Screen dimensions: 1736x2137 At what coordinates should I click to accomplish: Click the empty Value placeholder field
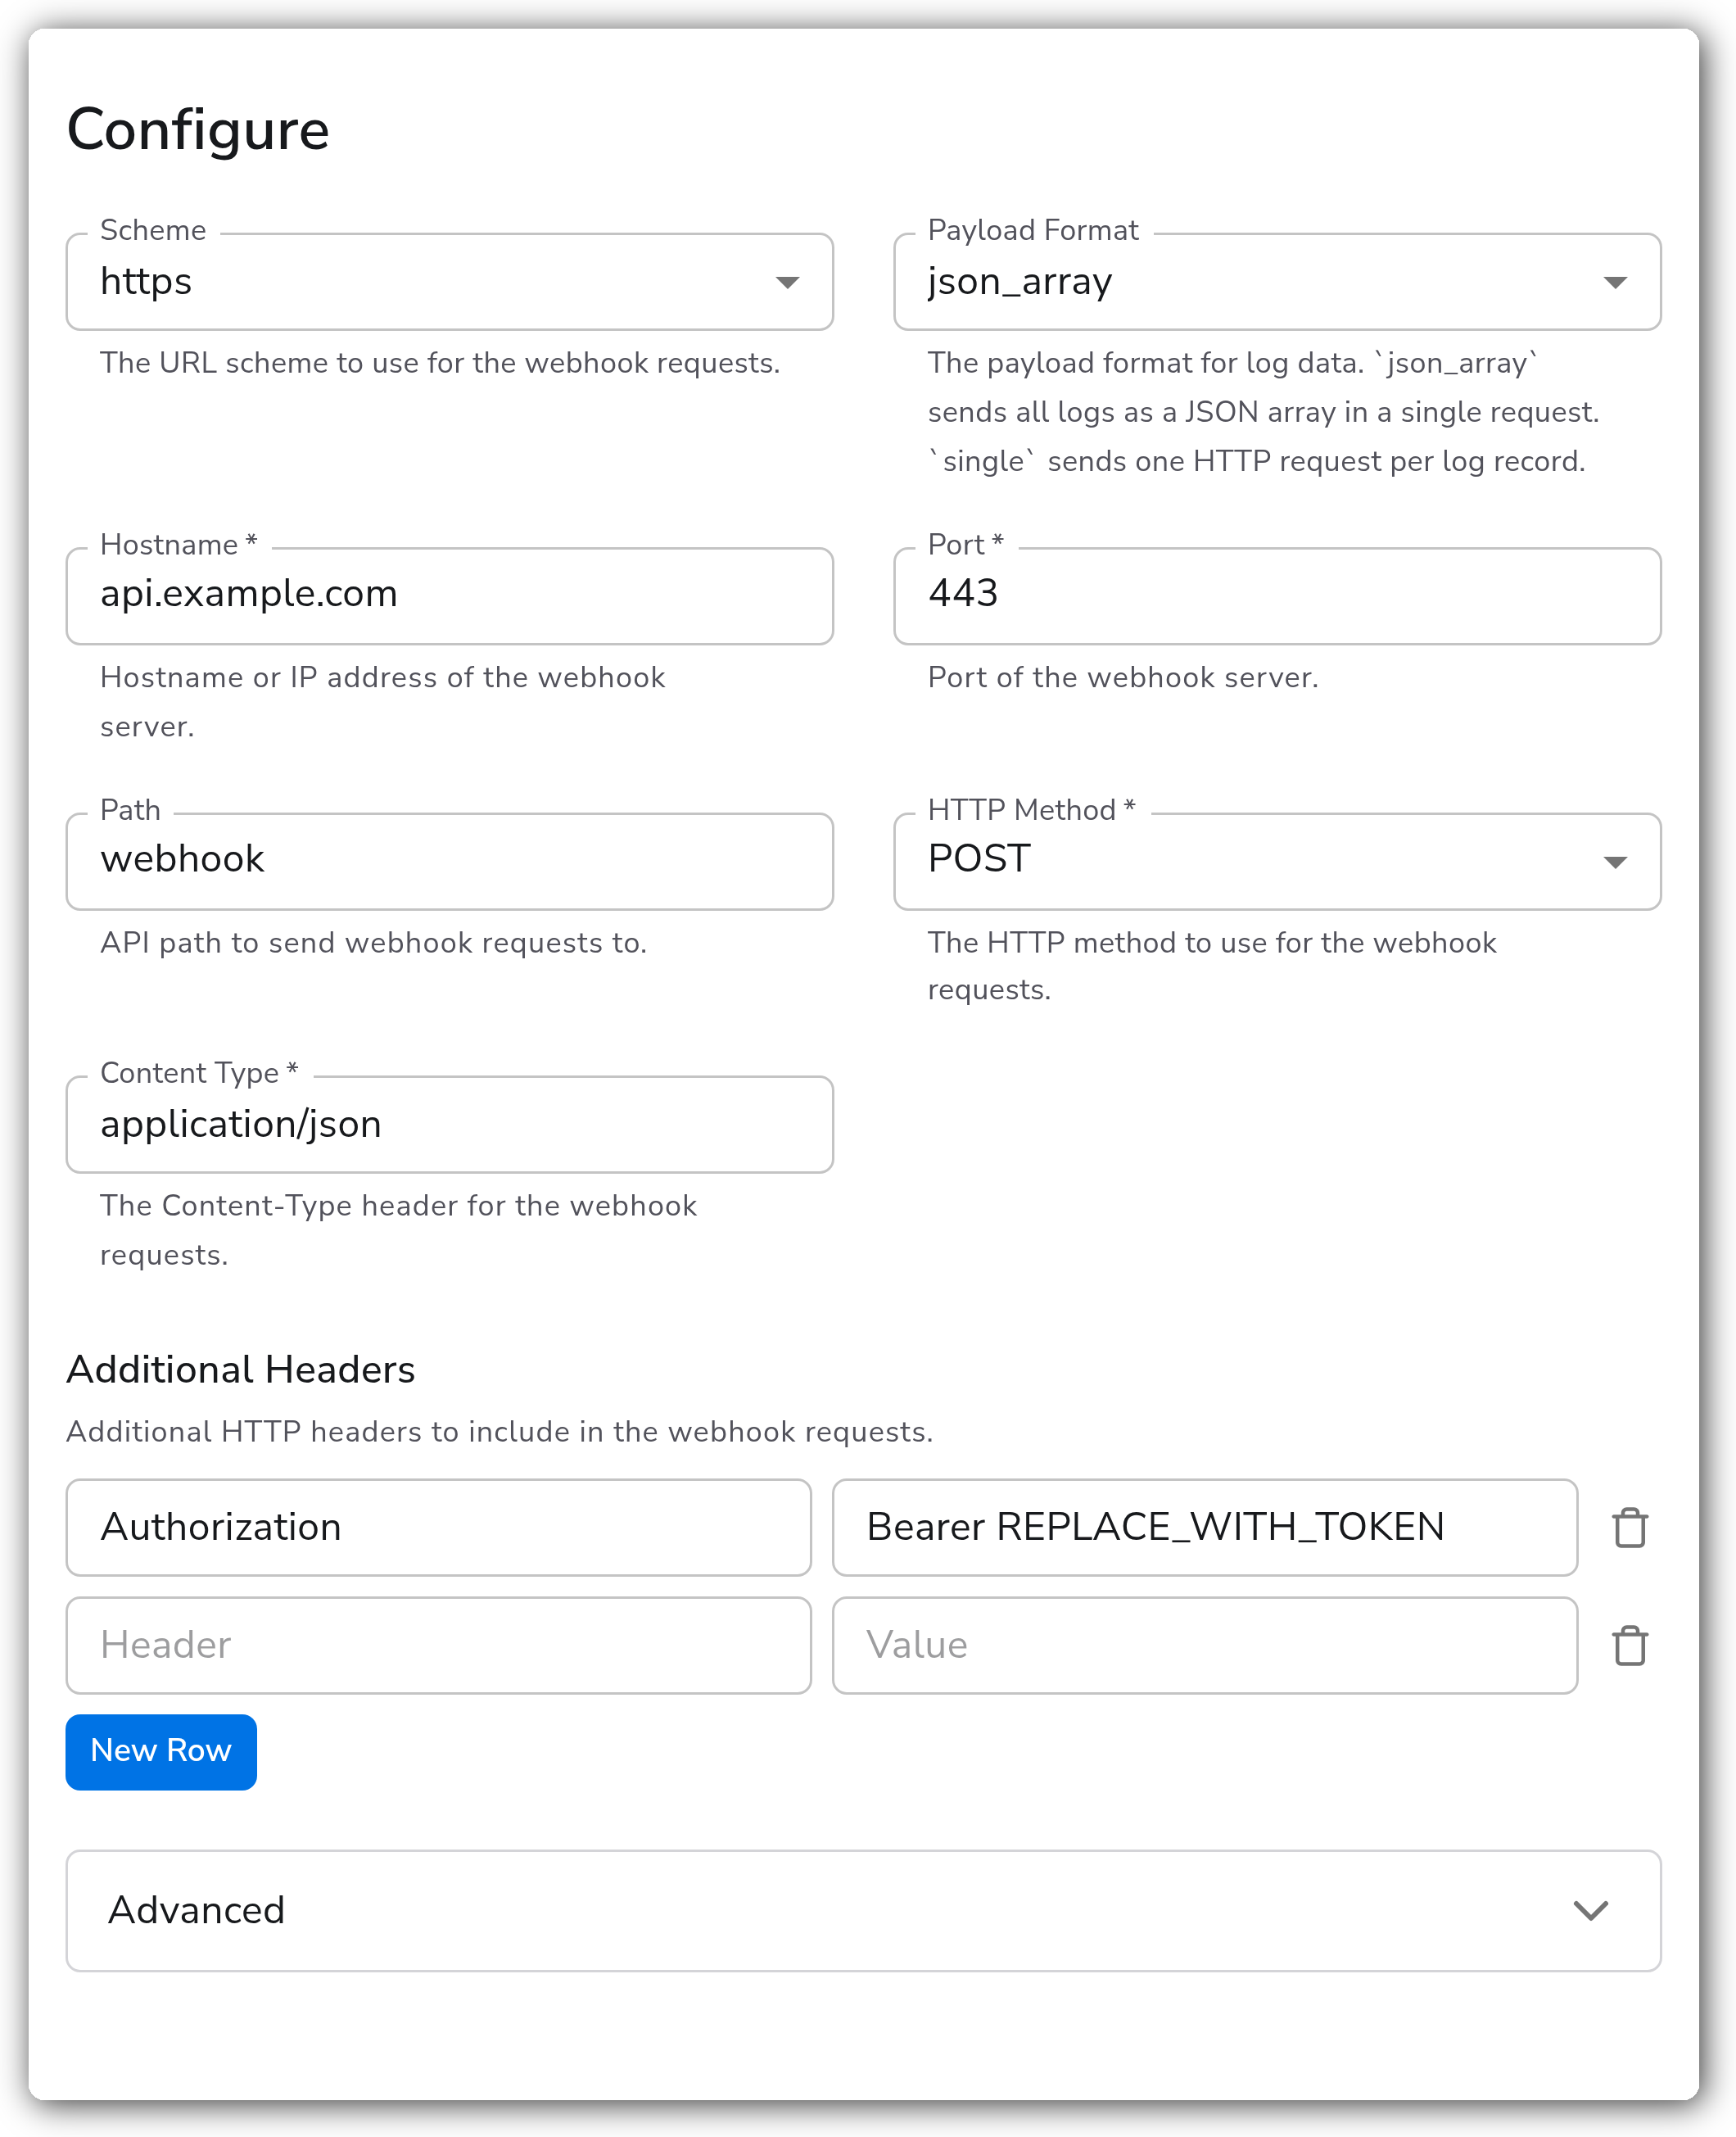coord(1205,1645)
